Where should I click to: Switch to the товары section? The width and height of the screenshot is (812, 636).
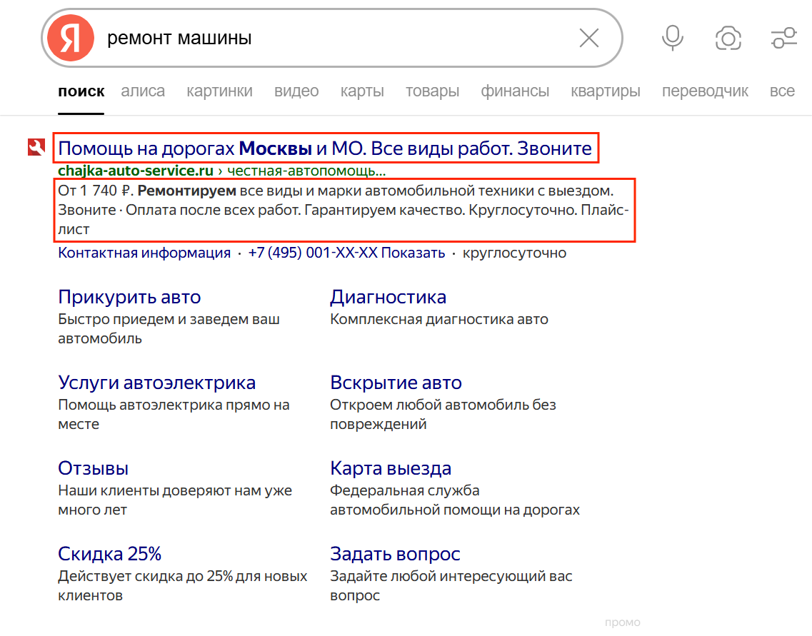click(x=432, y=91)
